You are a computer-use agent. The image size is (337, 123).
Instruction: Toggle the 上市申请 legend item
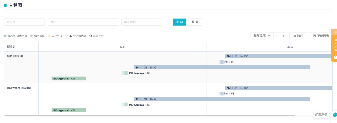click(x=55, y=36)
